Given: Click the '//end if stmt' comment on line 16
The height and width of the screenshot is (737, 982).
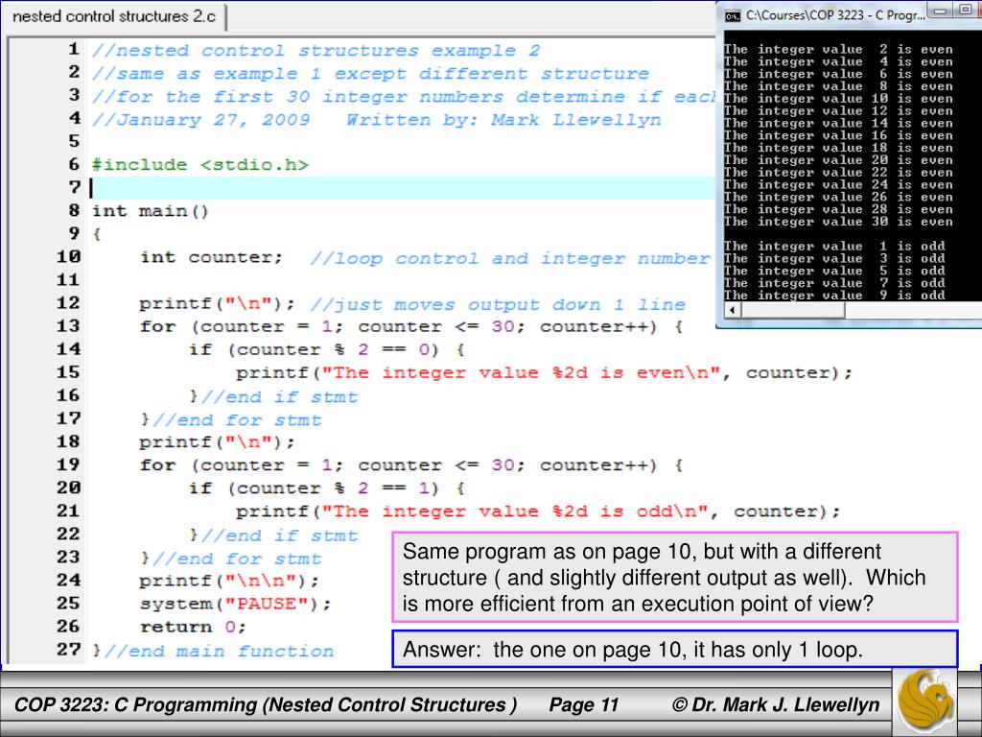Looking at the screenshot, I should tap(279, 396).
